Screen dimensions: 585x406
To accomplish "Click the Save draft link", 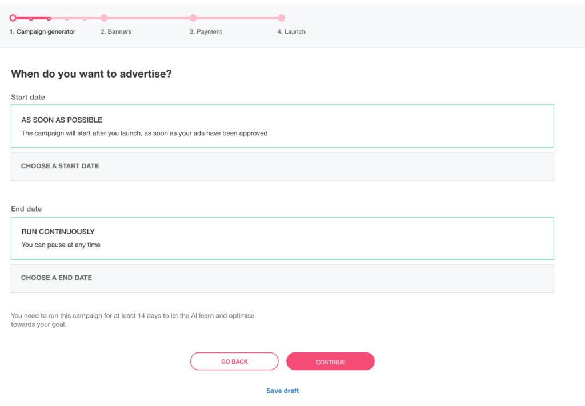I will tap(282, 391).
